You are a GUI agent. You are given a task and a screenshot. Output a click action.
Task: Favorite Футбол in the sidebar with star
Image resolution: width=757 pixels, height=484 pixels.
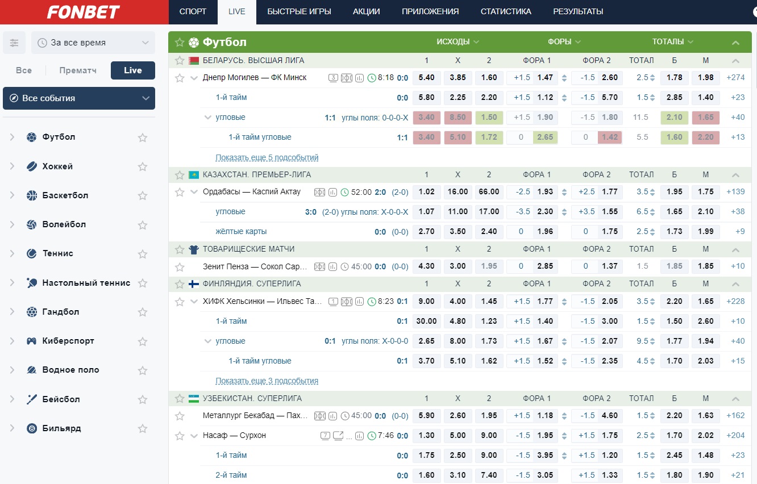[143, 137]
